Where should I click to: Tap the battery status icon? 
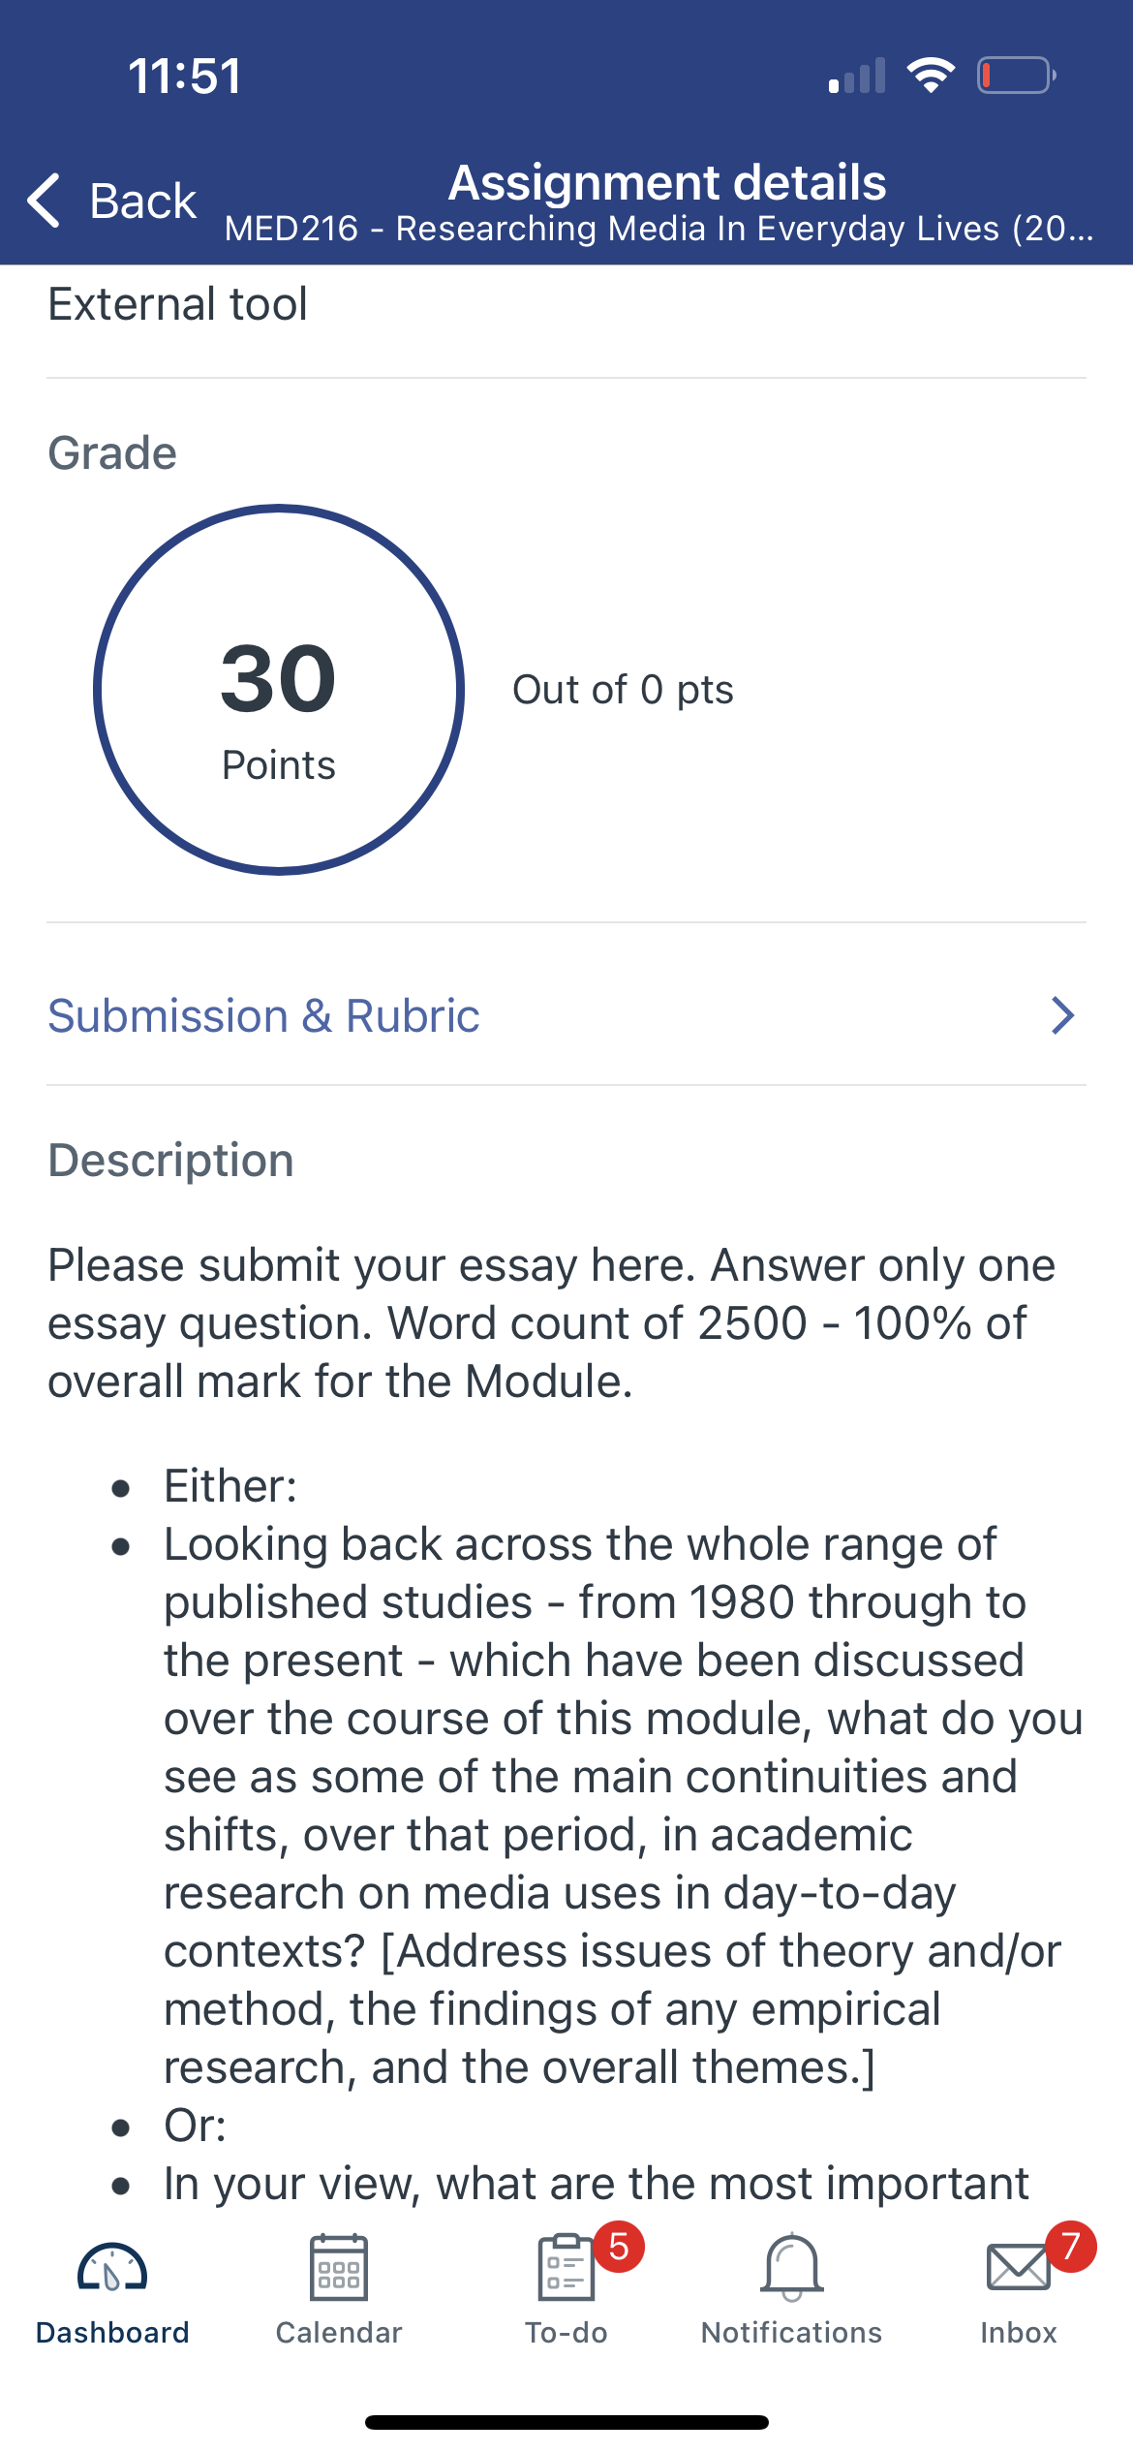tap(1016, 76)
